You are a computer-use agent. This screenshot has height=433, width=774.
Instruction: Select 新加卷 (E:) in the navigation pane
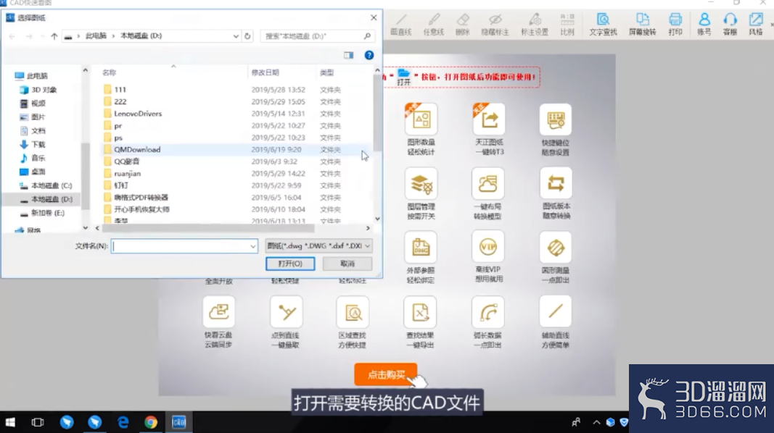point(43,213)
